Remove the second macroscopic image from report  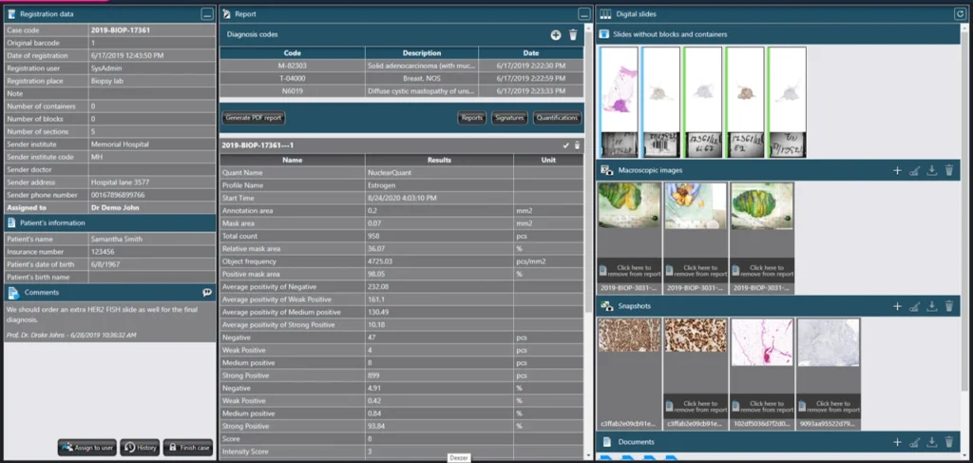(x=696, y=271)
